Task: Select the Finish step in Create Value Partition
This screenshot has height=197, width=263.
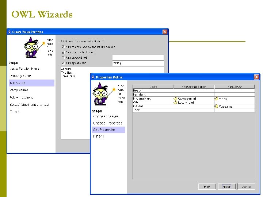Action: coord(14,112)
